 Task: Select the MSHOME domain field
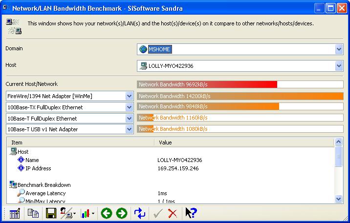point(240,49)
